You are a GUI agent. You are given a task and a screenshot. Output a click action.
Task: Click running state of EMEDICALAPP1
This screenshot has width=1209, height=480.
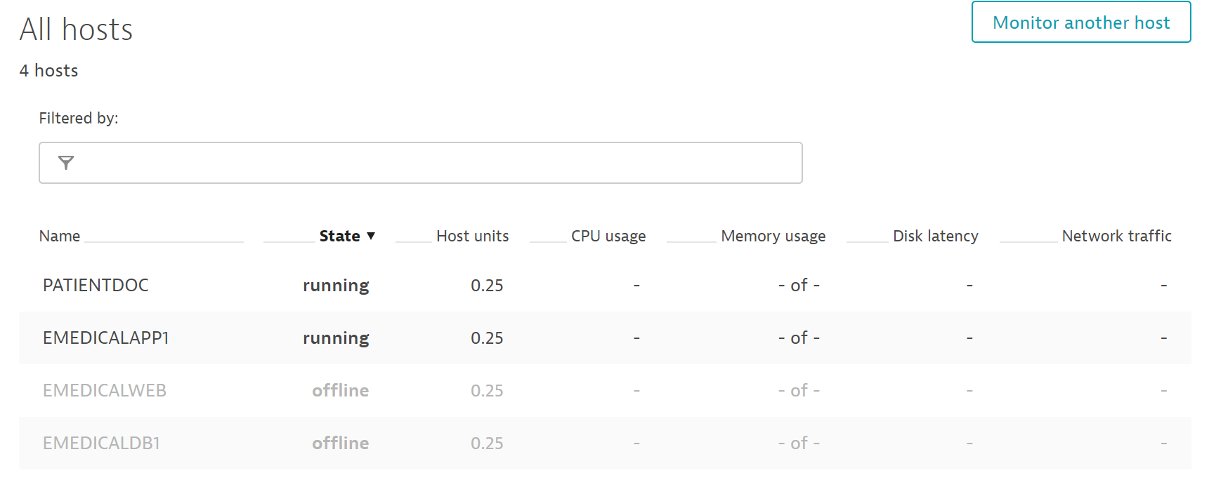pos(336,338)
